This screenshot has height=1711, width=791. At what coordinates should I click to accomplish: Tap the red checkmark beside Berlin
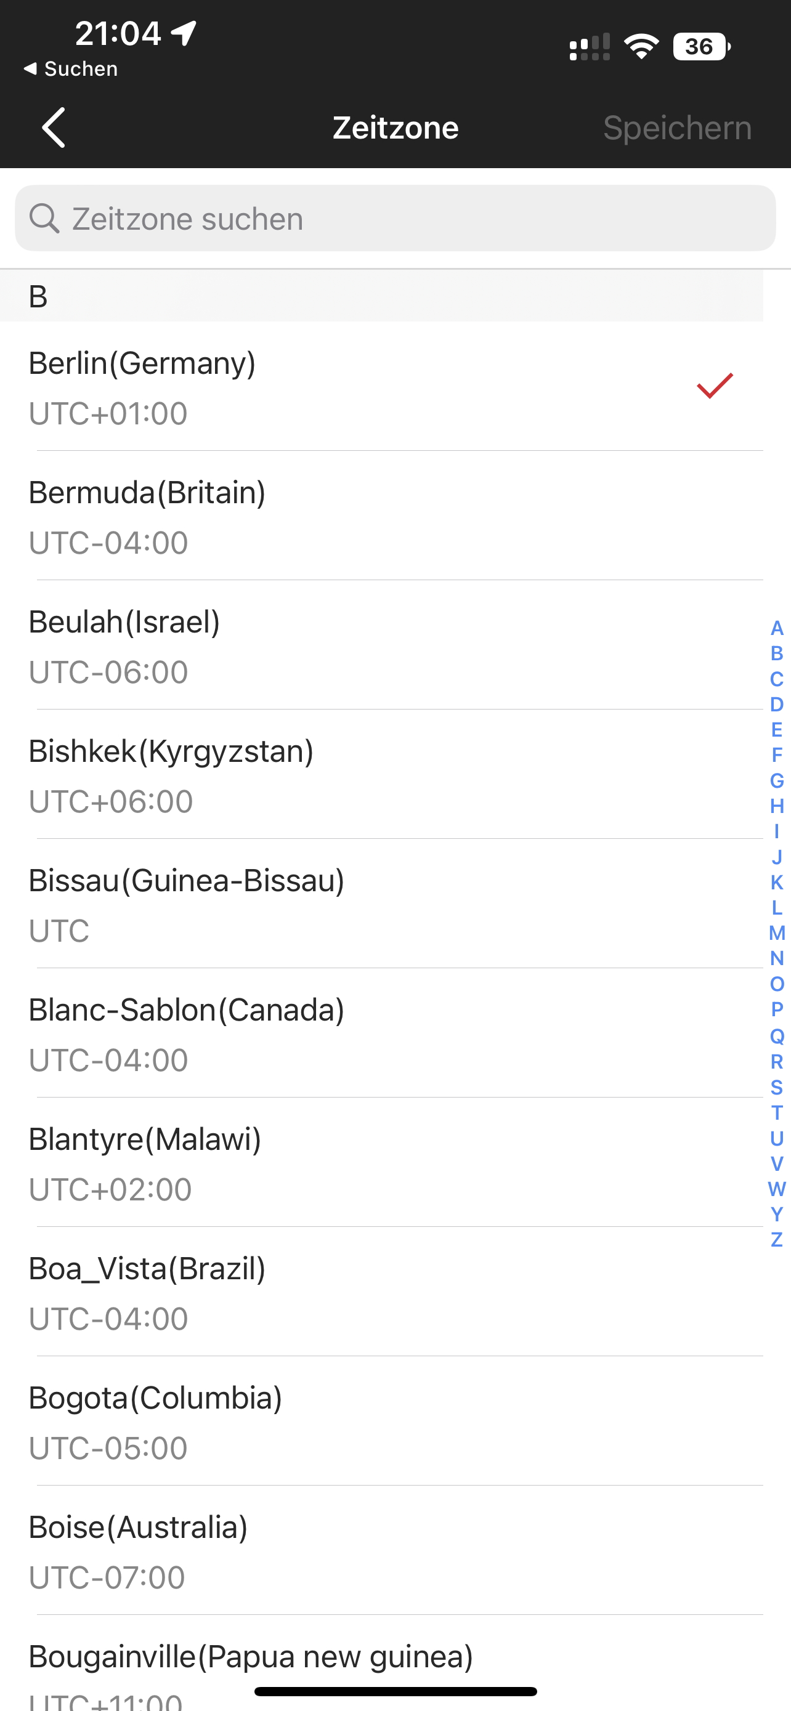click(715, 386)
